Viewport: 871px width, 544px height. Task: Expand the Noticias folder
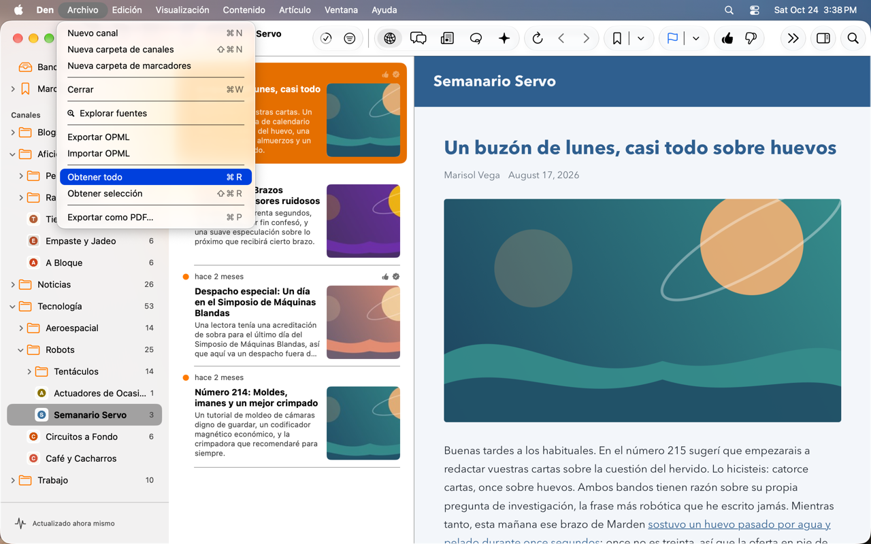[x=13, y=285]
